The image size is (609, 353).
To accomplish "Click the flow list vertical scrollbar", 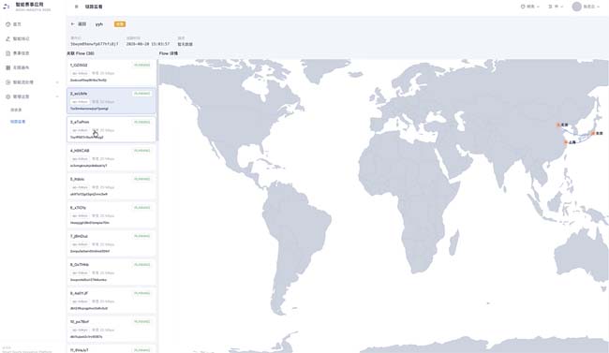I will [x=157, y=101].
